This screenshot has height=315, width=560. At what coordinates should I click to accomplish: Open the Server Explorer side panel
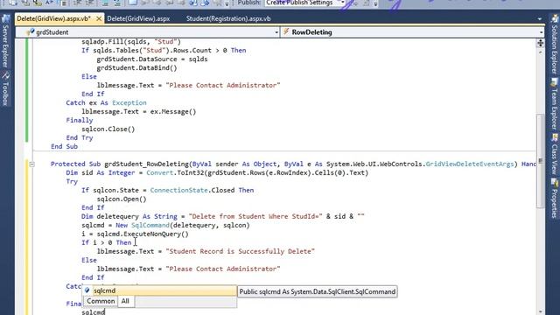[x=5, y=41]
